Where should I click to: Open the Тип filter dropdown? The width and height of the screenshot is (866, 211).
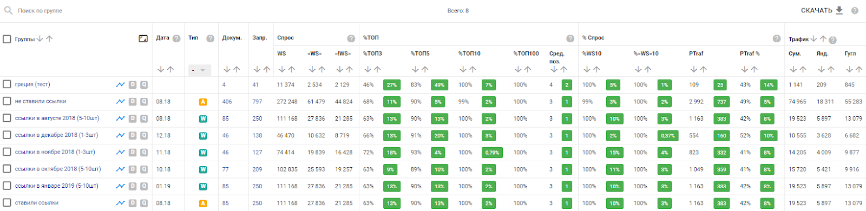(x=199, y=70)
